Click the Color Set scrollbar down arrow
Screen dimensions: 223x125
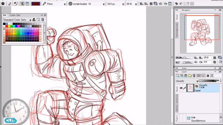(x=44, y=42)
